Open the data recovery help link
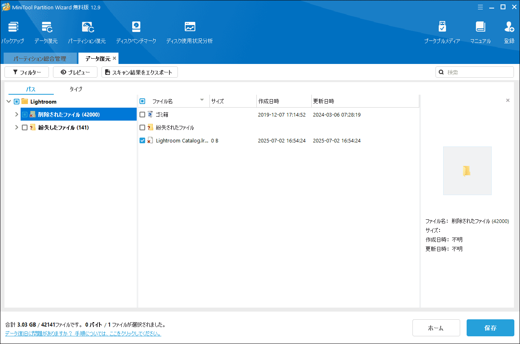520x344 pixels. click(83, 334)
